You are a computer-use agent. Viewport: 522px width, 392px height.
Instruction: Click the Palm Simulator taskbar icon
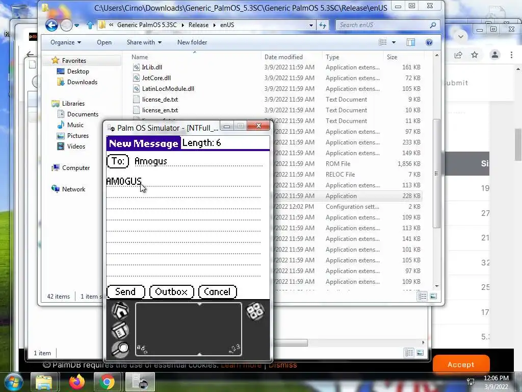tap(140, 382)
